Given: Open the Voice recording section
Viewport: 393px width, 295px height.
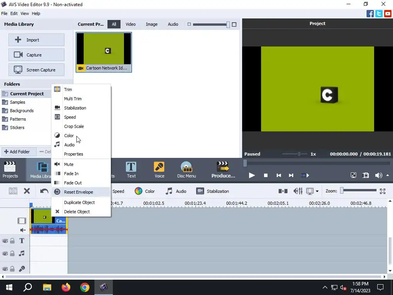Looking at the screenshot, I should tap(159, 169).
